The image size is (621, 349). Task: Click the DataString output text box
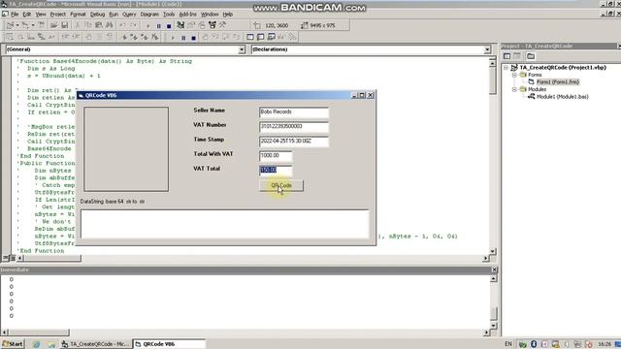pos(225,224)
